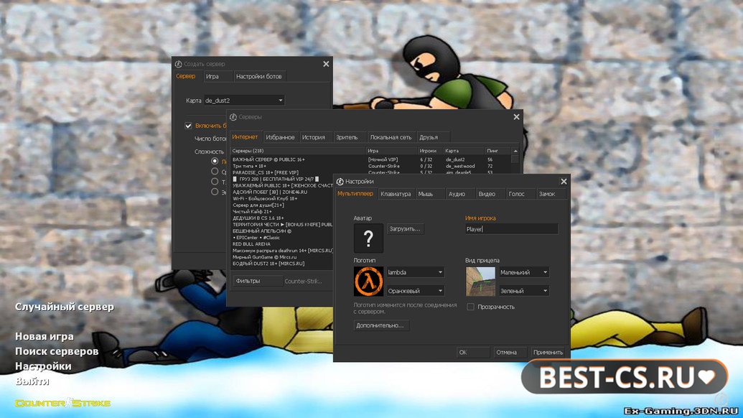Switch to the Клавиатура tab

396,194
